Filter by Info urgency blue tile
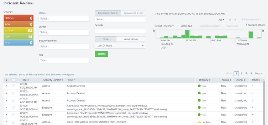 (18, 43)
